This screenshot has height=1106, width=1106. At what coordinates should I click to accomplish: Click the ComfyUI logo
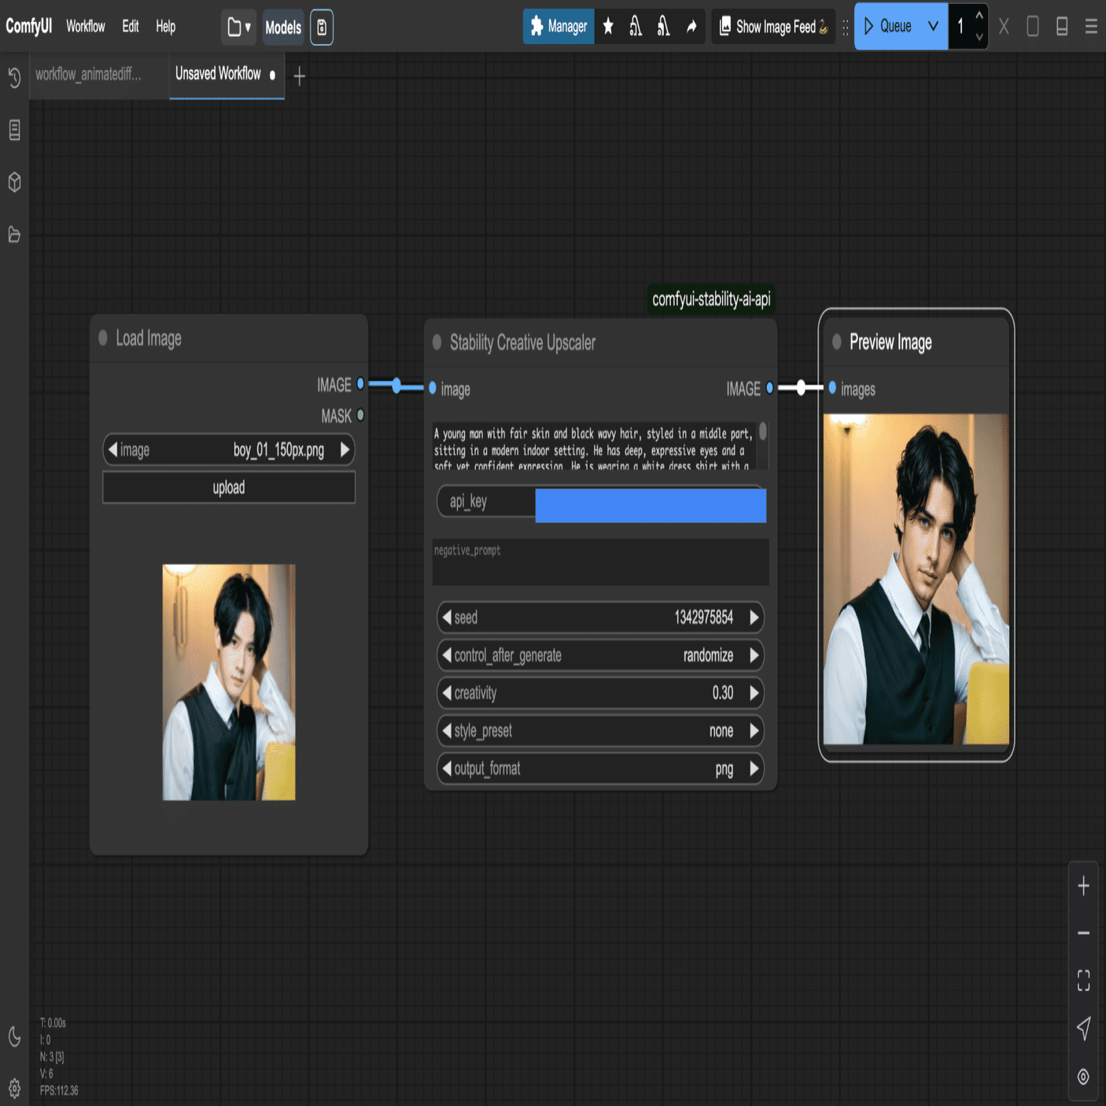tap(29, 26)
